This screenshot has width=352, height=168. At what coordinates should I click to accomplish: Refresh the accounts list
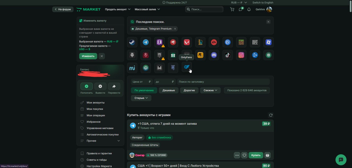pyautogui.click(x=271, y=115)
